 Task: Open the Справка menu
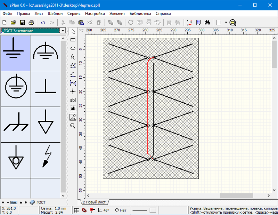[x=163, y=14]
